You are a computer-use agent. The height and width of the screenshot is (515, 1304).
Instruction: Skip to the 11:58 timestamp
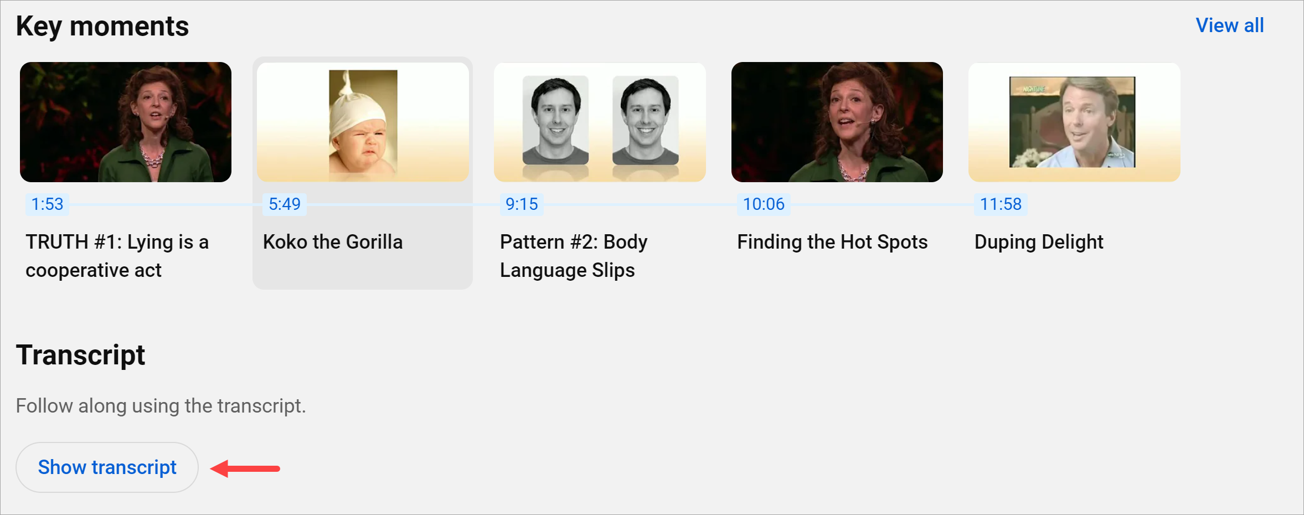(x=1001, y=204)
